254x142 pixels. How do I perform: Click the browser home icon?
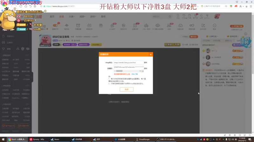(26, 6)
